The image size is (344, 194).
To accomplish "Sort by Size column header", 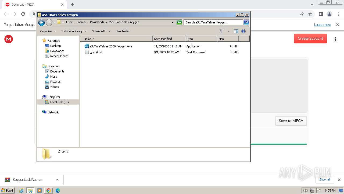I will (228, 39).
